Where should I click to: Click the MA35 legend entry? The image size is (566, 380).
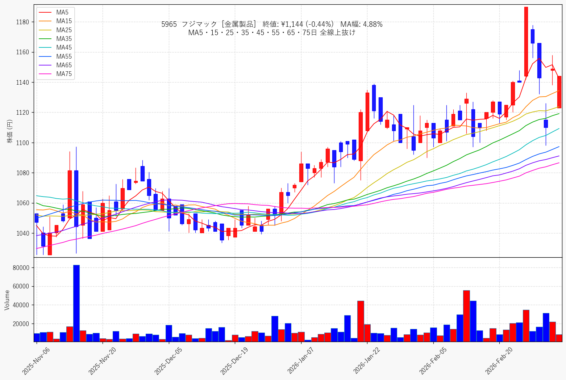[55, 39]
